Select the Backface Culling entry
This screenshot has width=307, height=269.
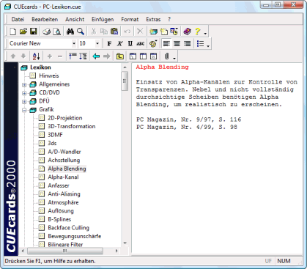(69, 228)
